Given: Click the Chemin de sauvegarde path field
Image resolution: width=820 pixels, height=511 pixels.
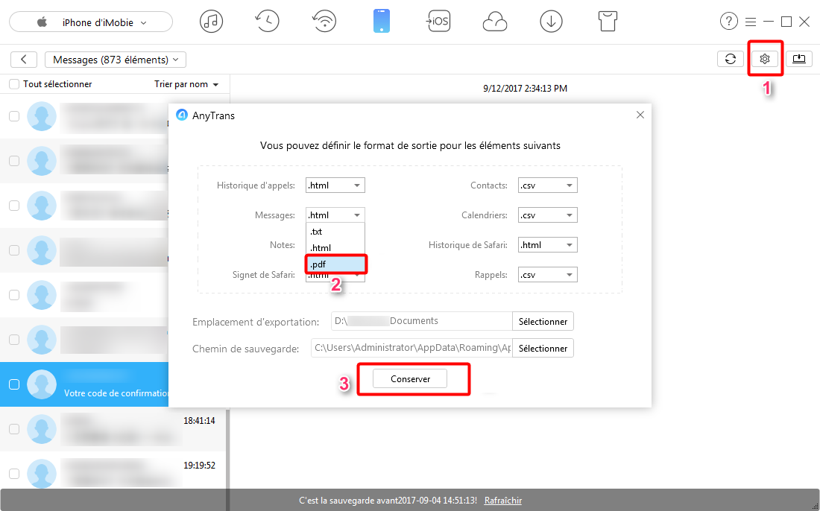Looking at the screenshot, I should coord(411,348).
